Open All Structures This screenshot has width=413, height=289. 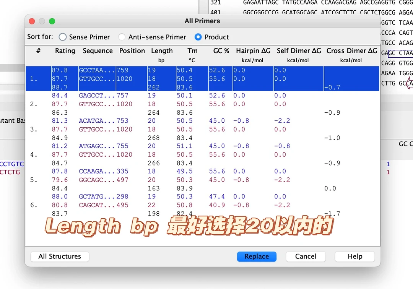[60, 257]
